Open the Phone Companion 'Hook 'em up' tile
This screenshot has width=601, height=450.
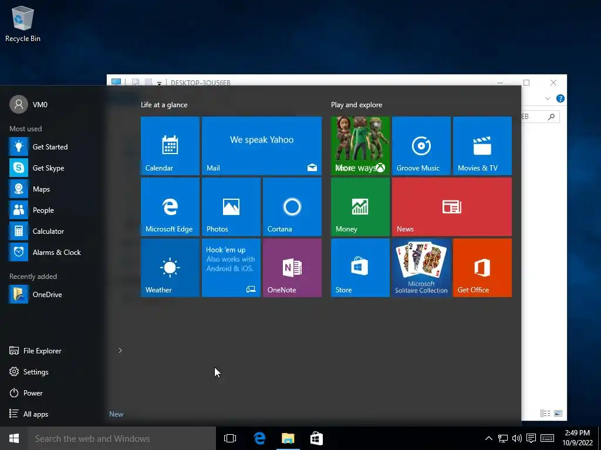pos(231,267)
